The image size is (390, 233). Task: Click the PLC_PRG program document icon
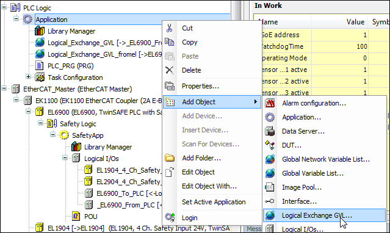[40, 66]
